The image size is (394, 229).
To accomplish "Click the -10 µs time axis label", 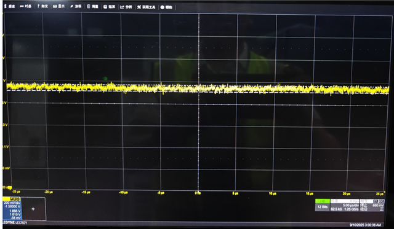I will pyautogui.click(x=123, y=192).
